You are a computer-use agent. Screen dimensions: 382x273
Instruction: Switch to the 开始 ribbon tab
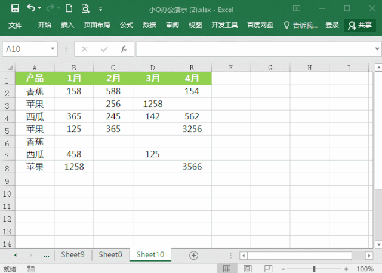(45, 25)
